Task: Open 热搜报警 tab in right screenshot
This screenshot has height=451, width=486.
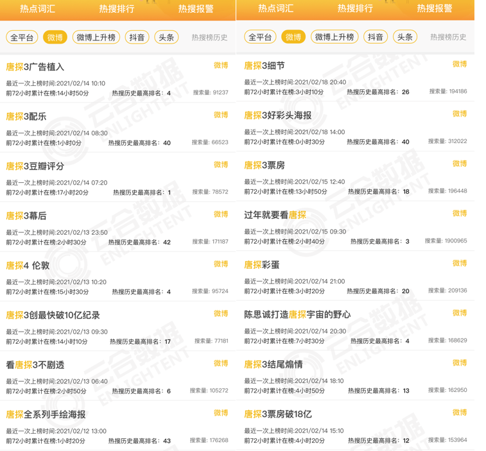Action: tap(434, 8)
